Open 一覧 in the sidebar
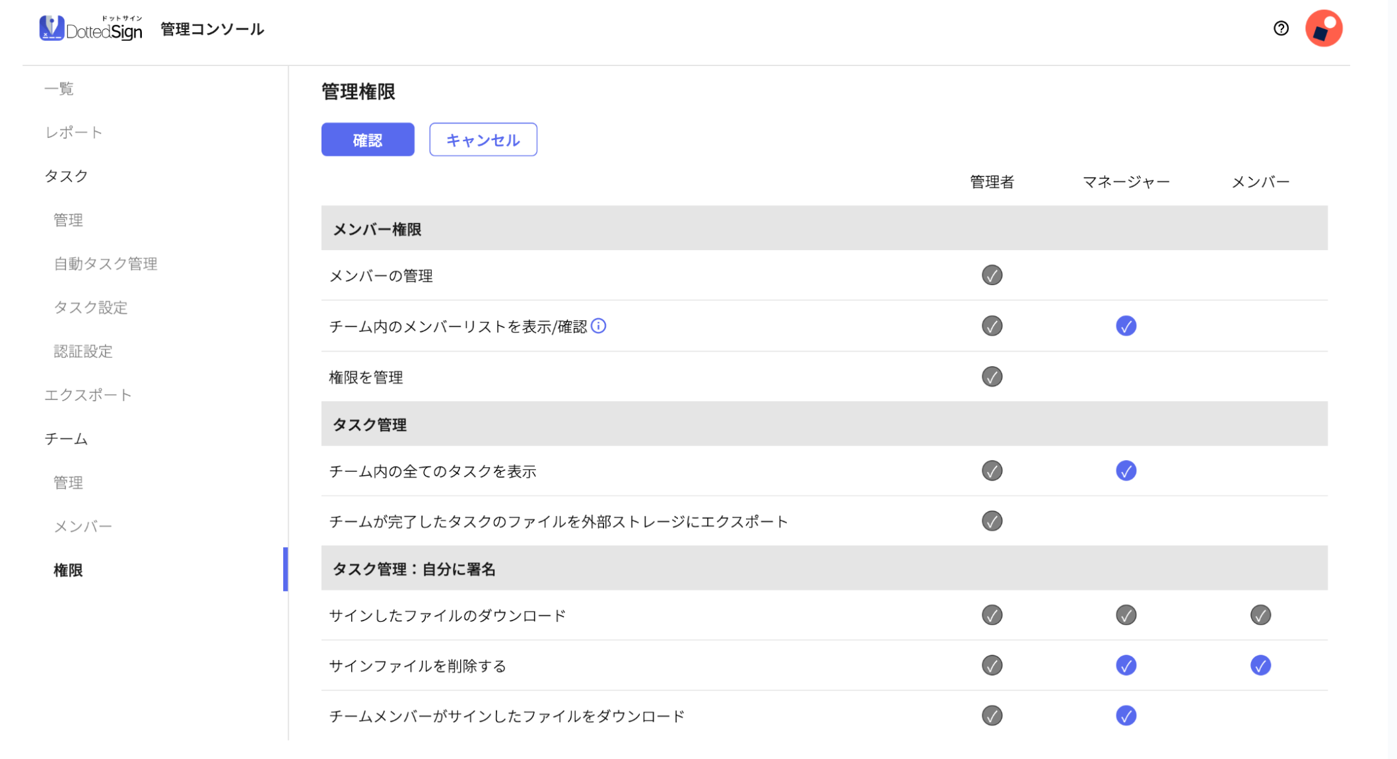 coord(59,89)
